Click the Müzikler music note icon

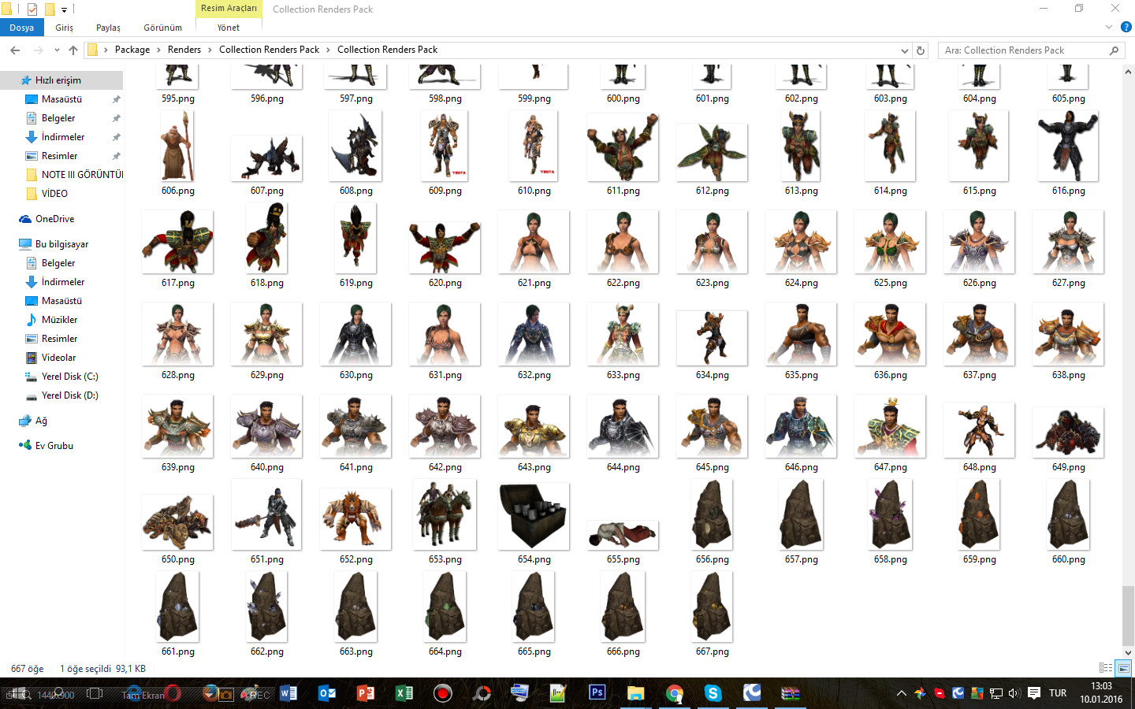pyautogui.click(x=32, y=320)
